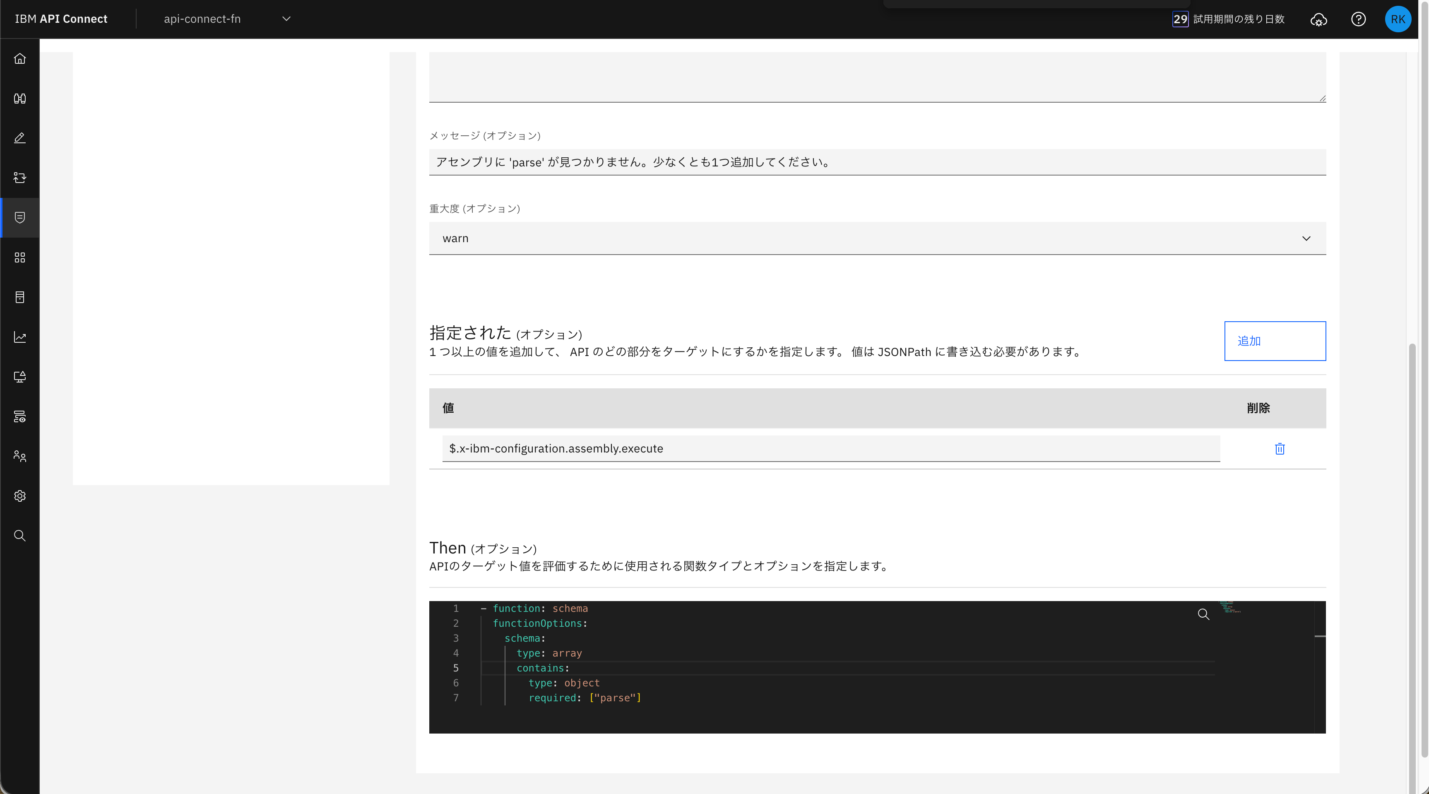1429x794 pixels.
Task: Click the 追加 button
Action: (x=1274, y=341)
